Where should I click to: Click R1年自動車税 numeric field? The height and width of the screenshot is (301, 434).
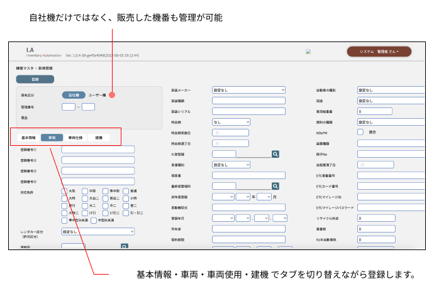click(376, 239)
